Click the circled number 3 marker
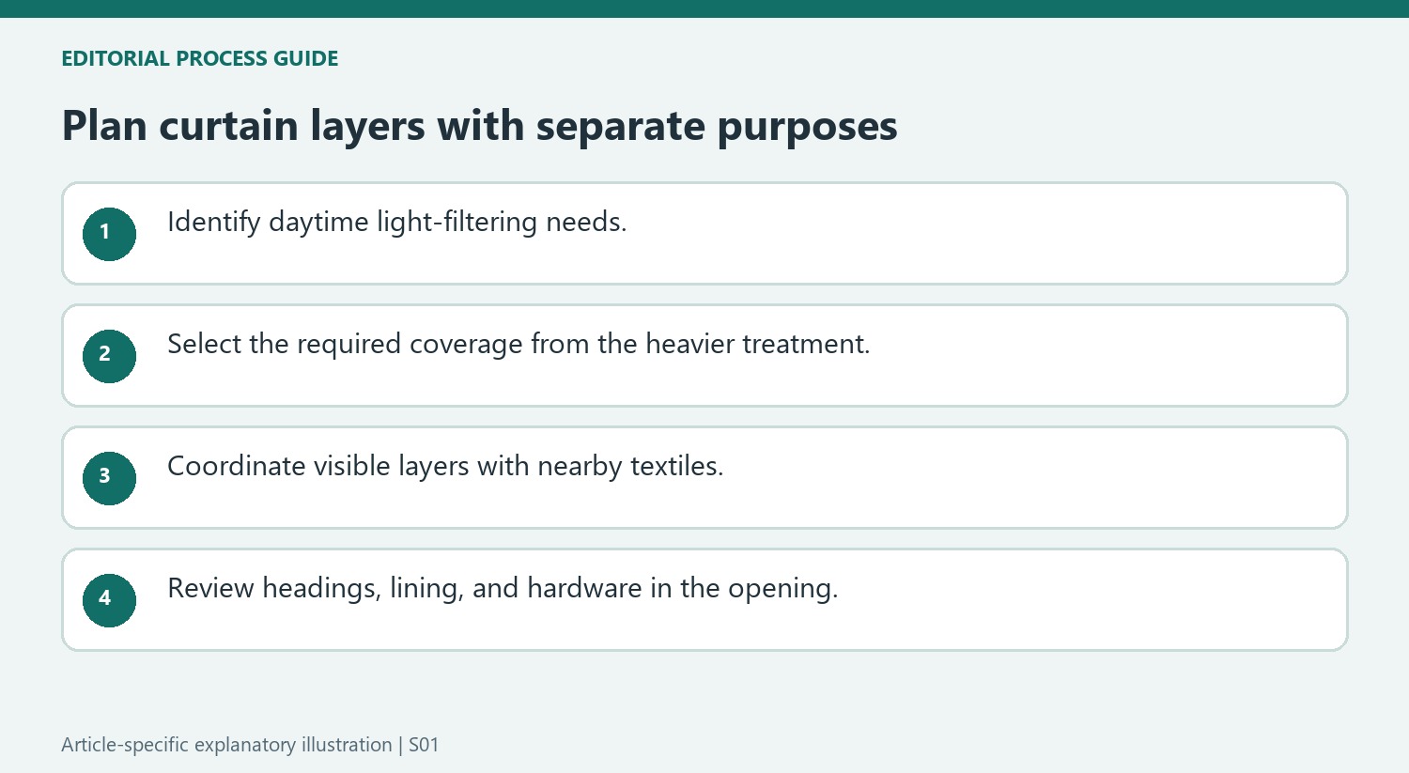 (109, 478)
